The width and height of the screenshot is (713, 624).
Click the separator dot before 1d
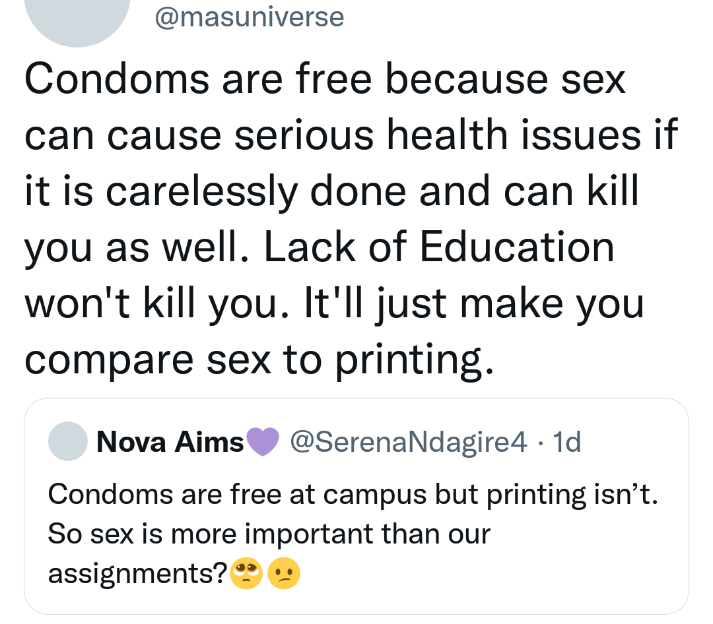[x=540, y=442]
